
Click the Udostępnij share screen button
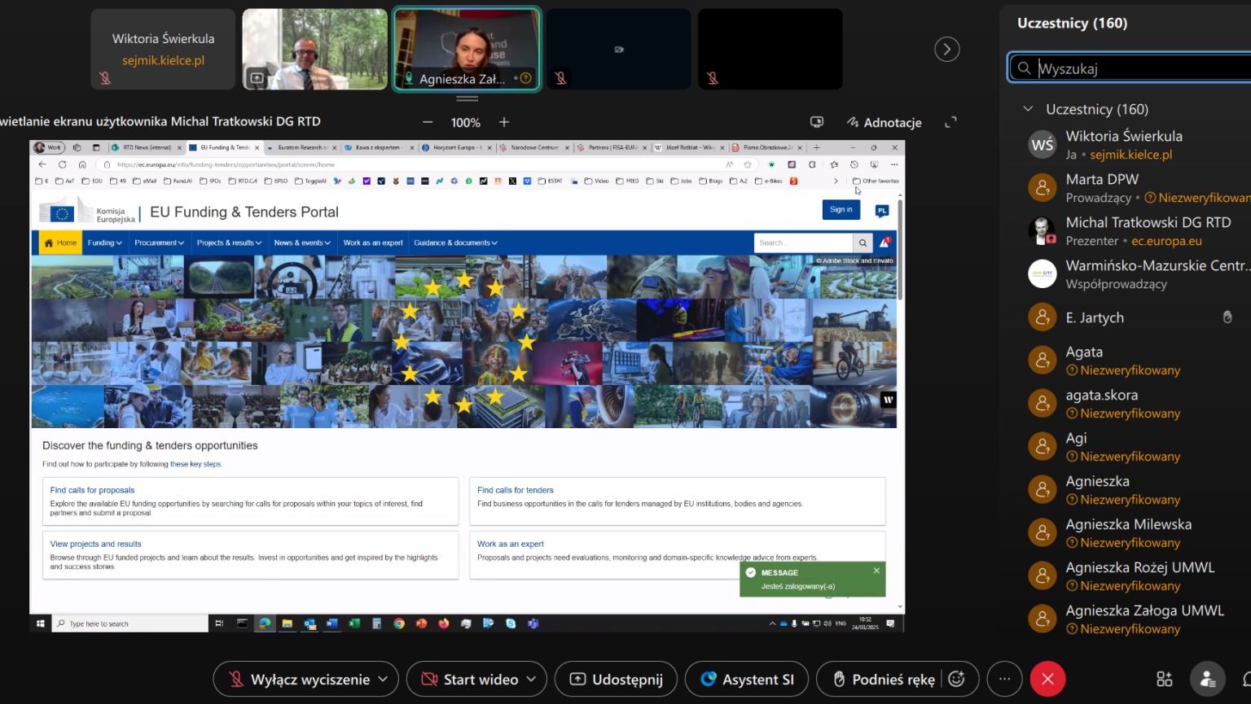[616, 680]
